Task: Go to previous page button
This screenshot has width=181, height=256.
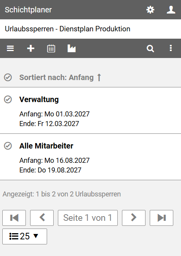Action: coord(42,218)
